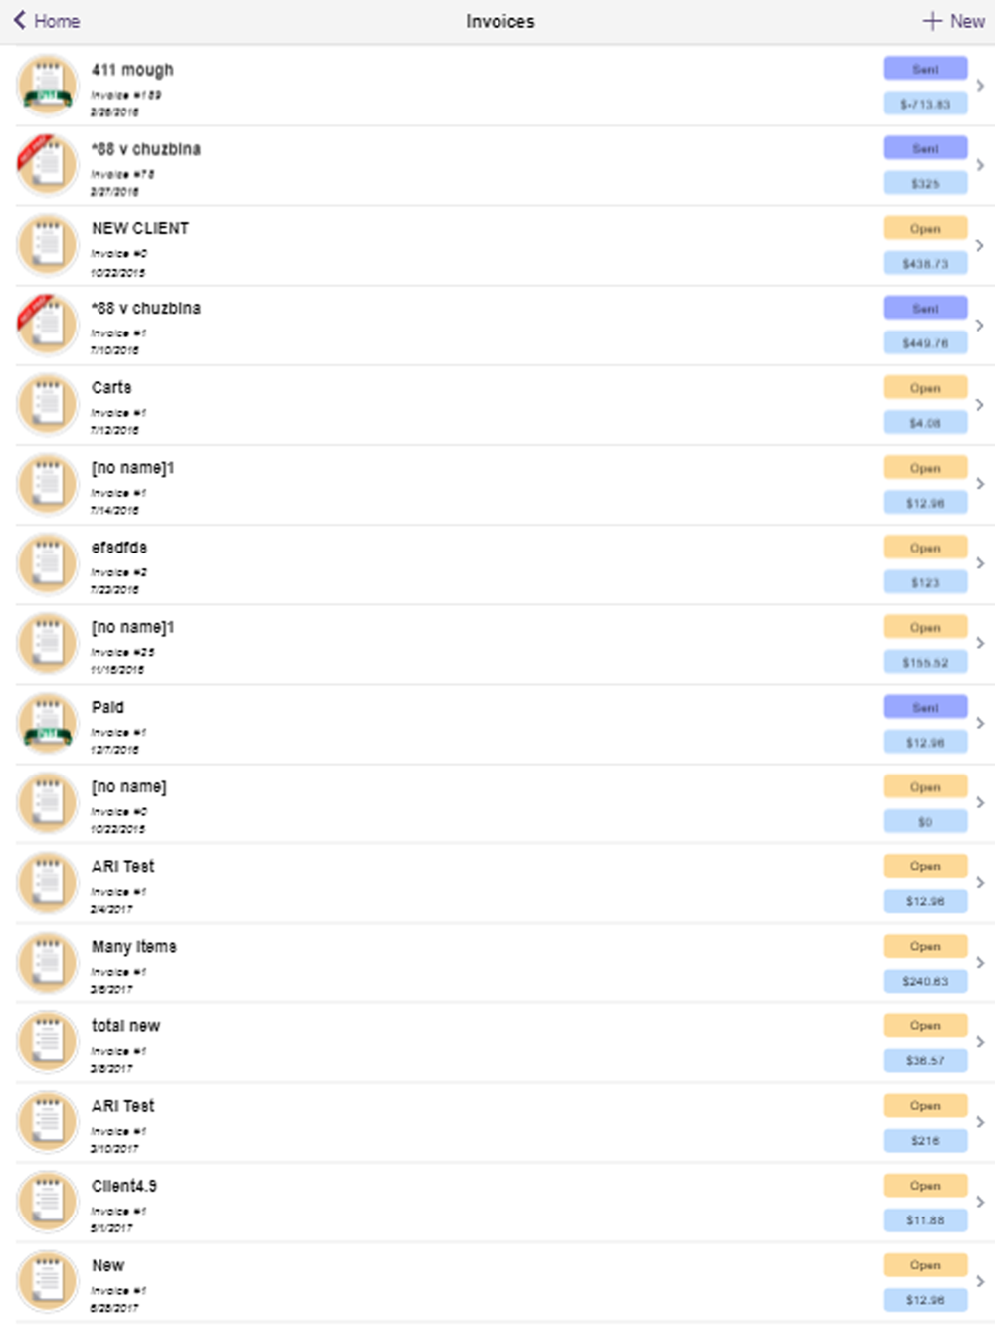The height and width of the screenshot is (1328, 995).
Task: Open the Client4.9 row disclosure chevron
Action: tap(980, 1202)
